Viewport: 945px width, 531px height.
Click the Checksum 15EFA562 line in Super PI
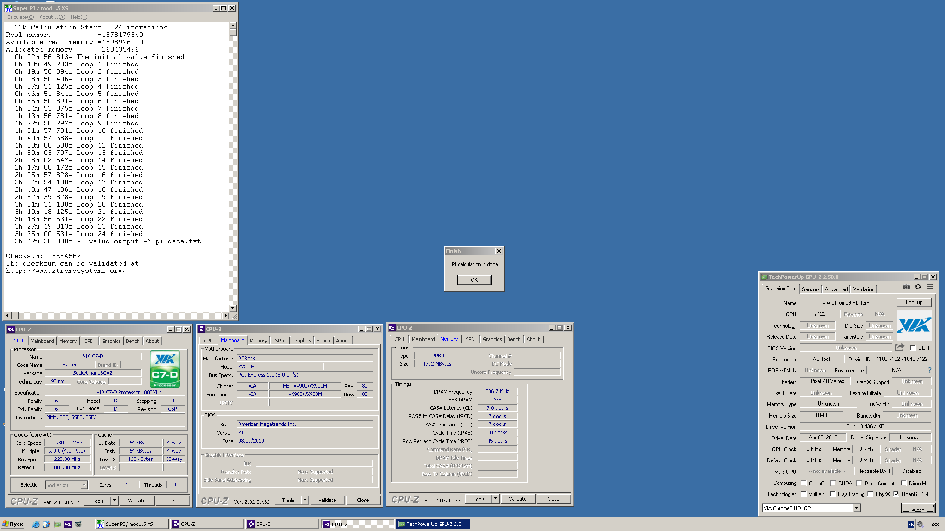click(x=43, y=256)
